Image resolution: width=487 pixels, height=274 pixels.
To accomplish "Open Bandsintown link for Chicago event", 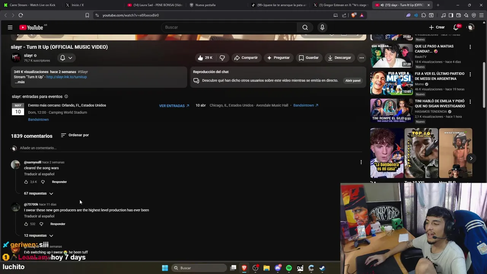I will point(306,105).
